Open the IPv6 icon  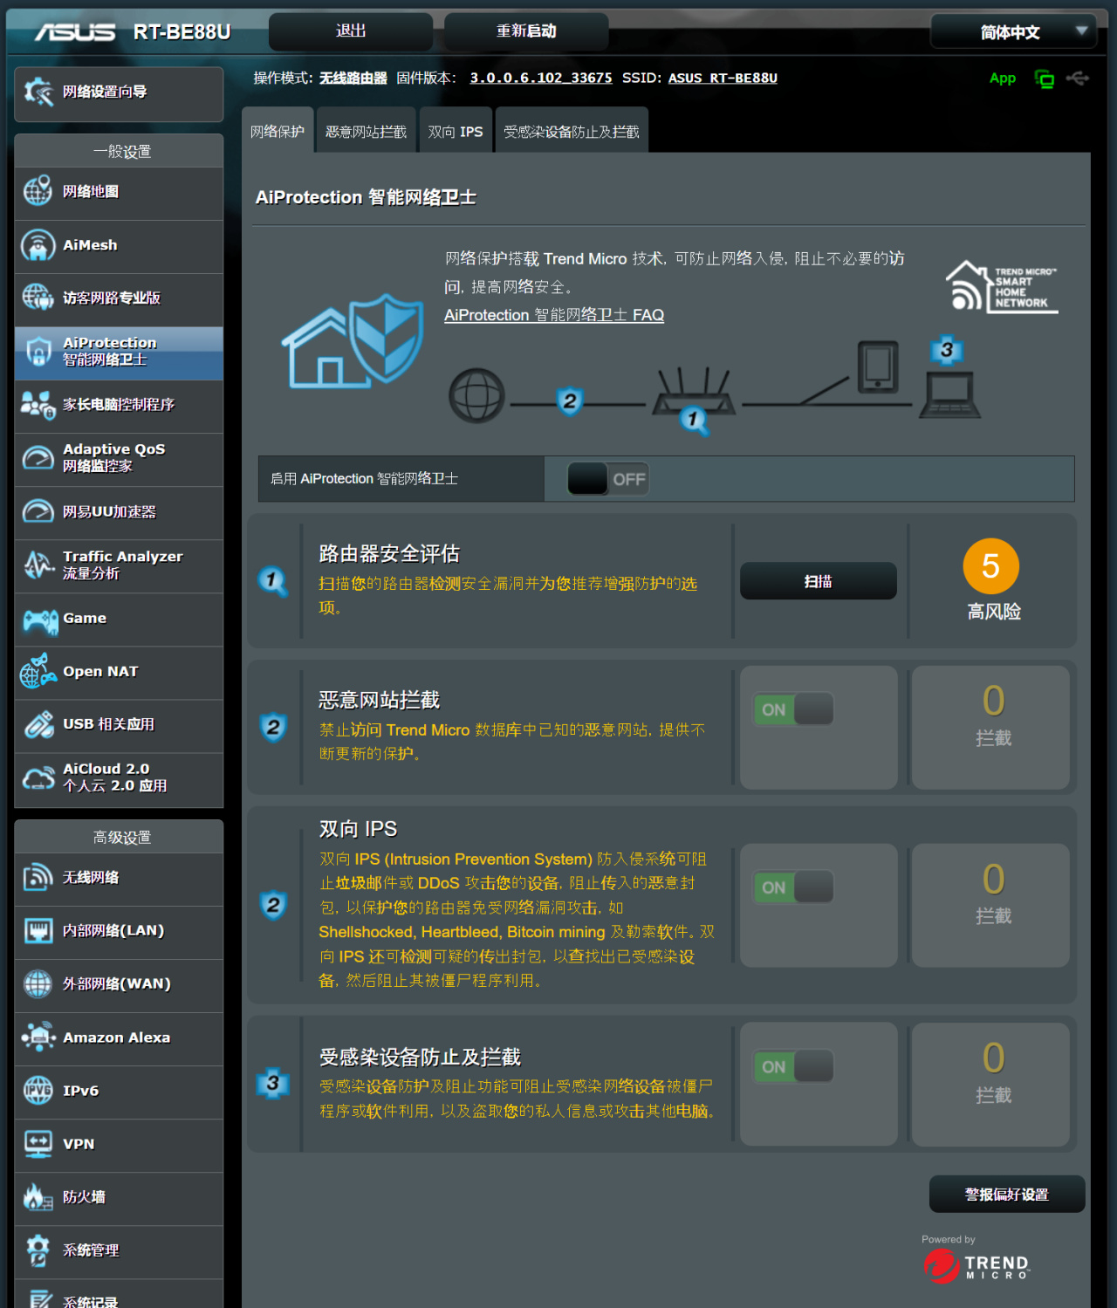[x=38, y=1091]
